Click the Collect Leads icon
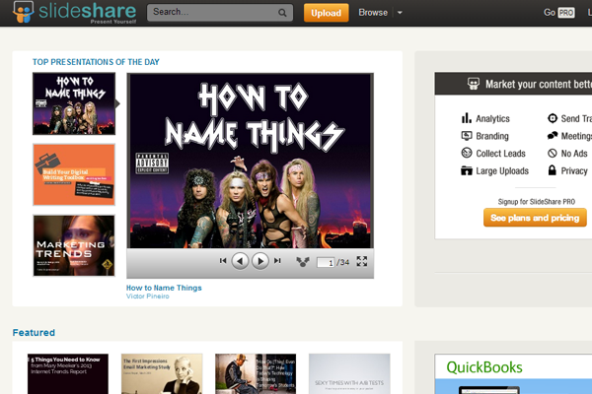This screenshot has height=394, width=592. tap(467, 153)
